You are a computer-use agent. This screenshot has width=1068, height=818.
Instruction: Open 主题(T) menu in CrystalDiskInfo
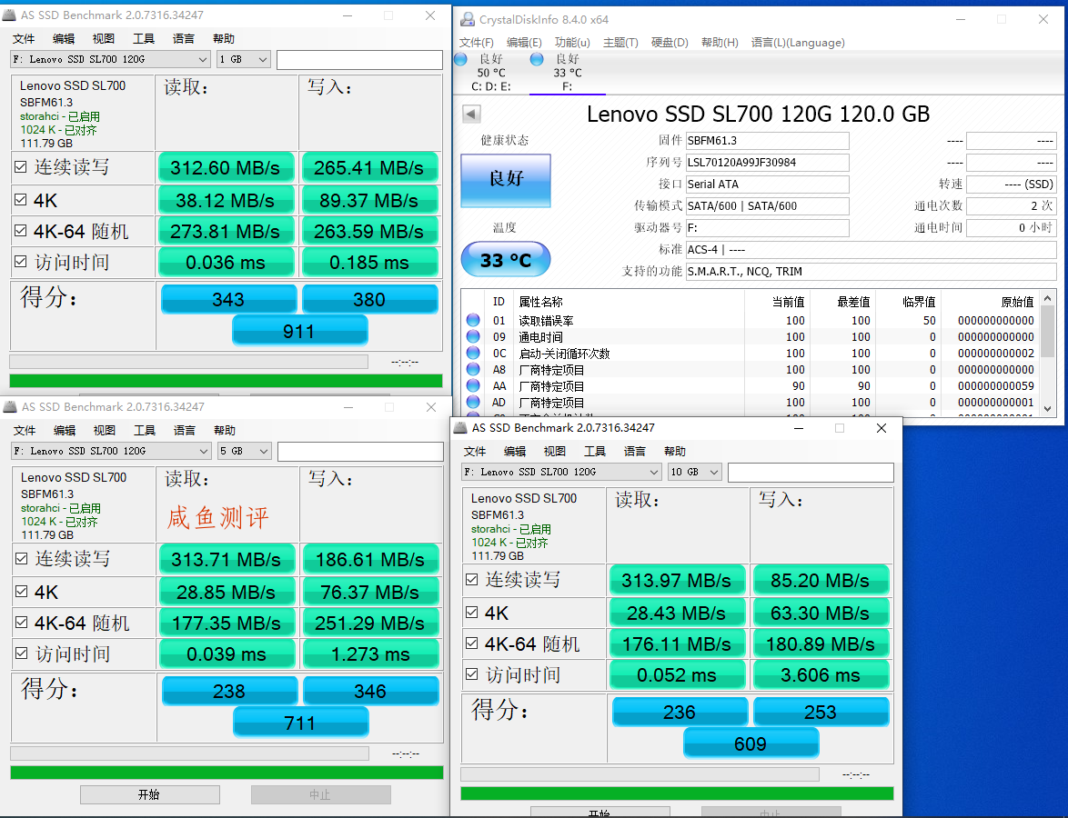point(620,42)
